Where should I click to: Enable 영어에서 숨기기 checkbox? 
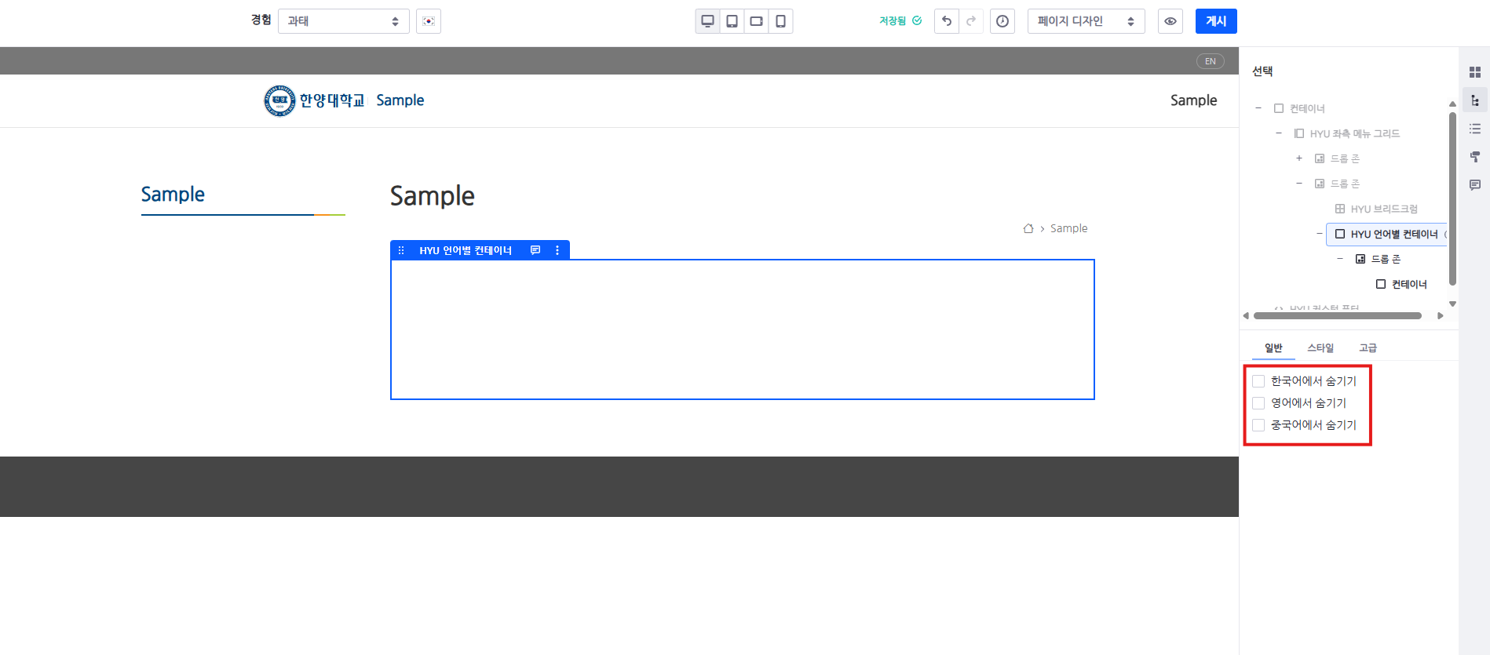(x=1258, y=403)
